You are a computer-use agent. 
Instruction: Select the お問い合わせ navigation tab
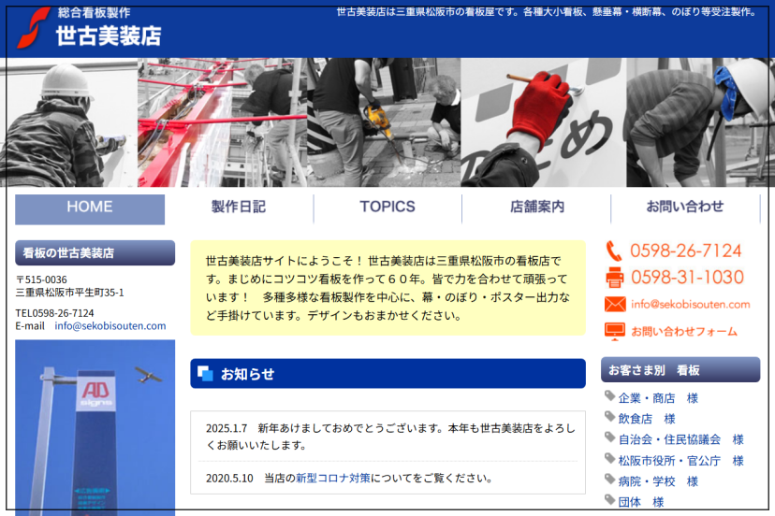coord(684,208)
